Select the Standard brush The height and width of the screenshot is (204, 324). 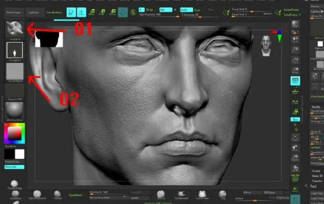[x=16, y=195]
